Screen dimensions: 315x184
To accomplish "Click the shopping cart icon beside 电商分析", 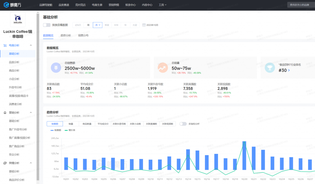I will [x=5, y=45].
